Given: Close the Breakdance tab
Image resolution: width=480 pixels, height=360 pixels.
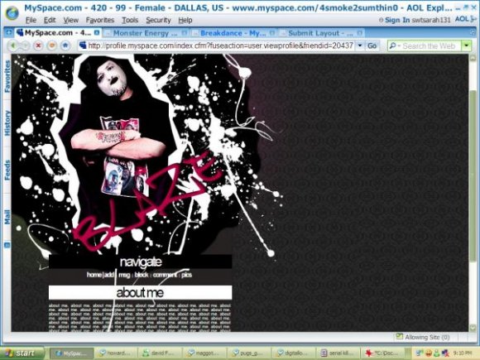Looking at the screenshot, I should [x=272, y=32].
